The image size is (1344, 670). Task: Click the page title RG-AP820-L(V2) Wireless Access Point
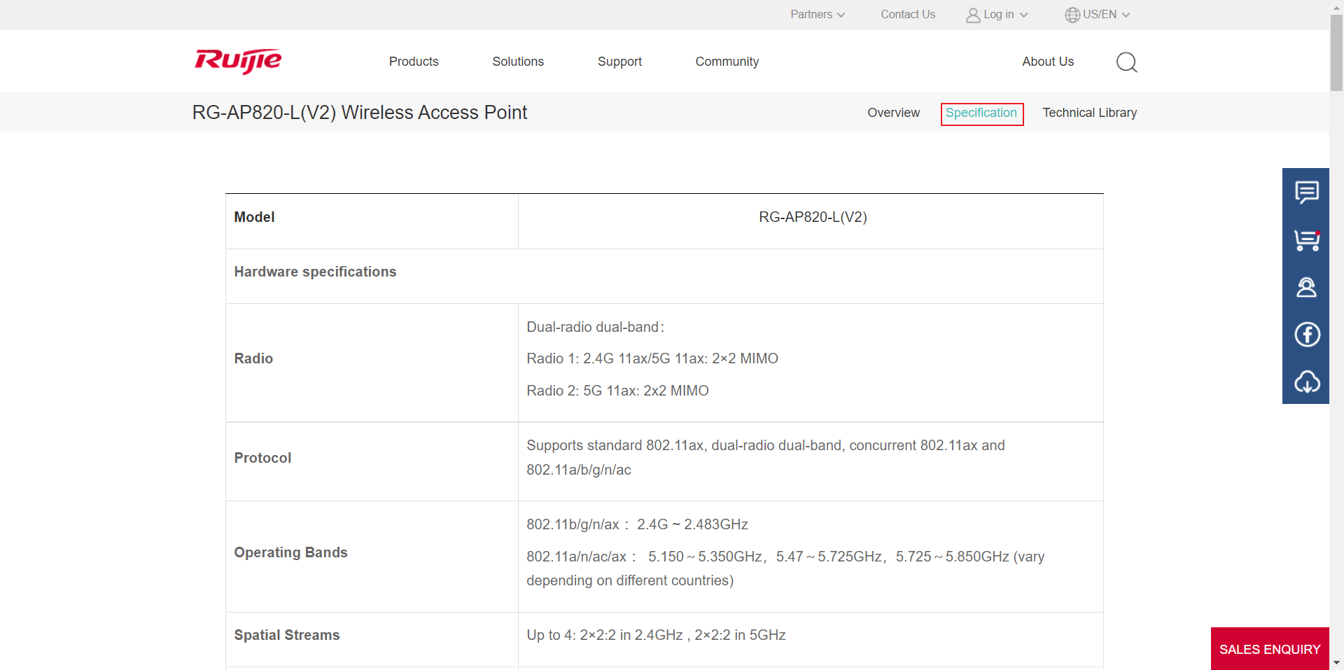coord(360,113)
